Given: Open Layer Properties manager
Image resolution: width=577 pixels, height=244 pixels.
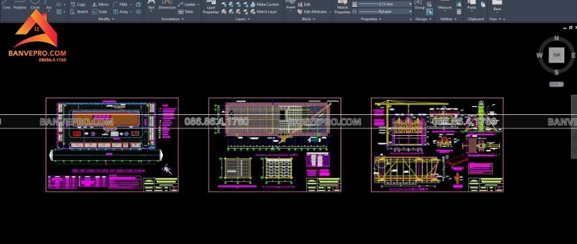Looking at the screenshot, I should pyautogui.click(x=211, y=7).
